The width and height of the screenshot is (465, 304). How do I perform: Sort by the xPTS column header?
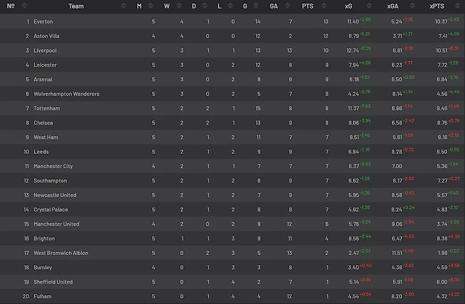pos(437,6)
